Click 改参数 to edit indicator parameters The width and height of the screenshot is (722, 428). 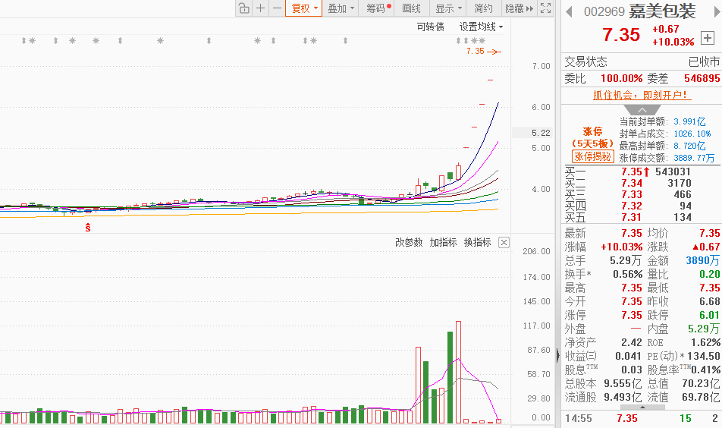409,242
